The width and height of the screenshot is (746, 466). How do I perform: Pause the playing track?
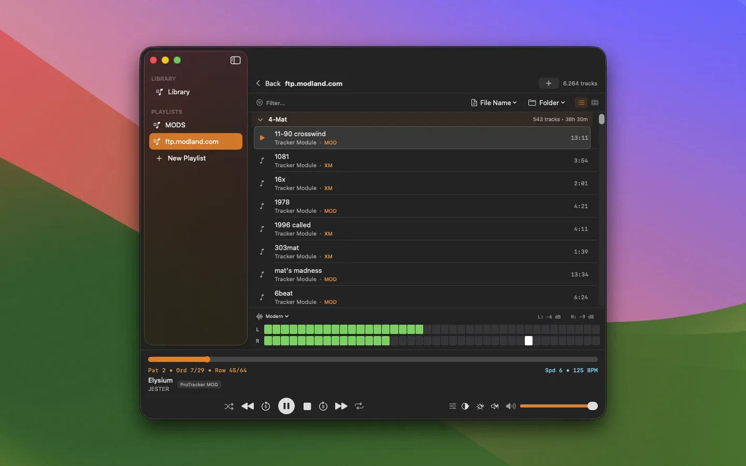click(x=286, y=406)
